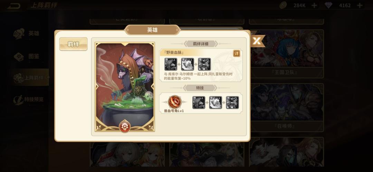
Task: Open bond details with 详 button
Action: [237, 53]
